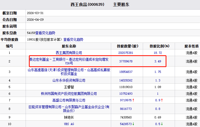The width and height of the screenshot is (200, 127).
Task: Open UBS AG shareholder link
Action: (69, 124)
